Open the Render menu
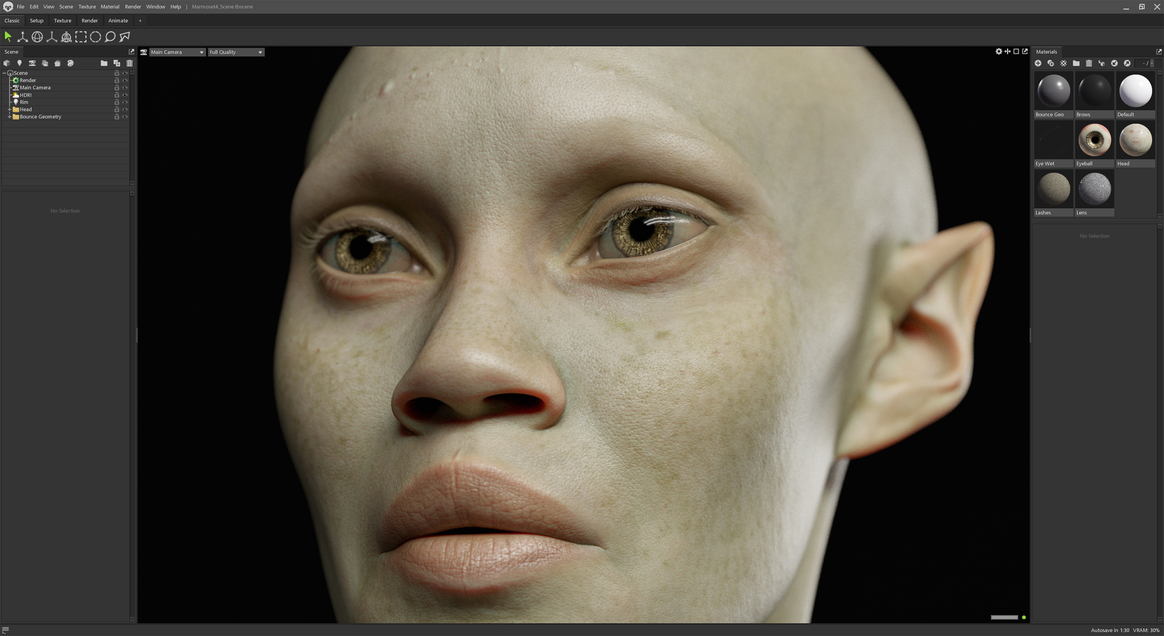The image size is (1164, 636). point(132,6)
